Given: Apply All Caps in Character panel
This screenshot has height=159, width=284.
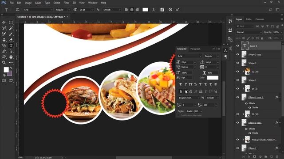Looking at the screenshot, I should [x=190, y=84].
